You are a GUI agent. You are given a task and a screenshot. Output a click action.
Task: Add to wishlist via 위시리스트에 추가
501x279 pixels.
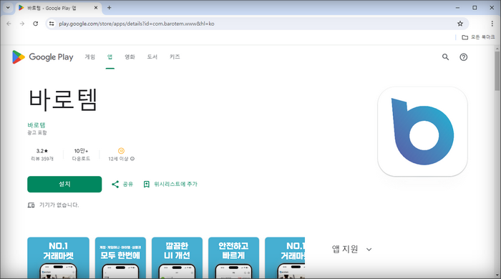170,184
